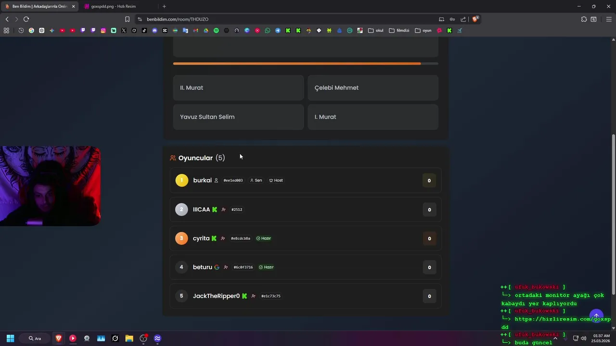The width and height of the screenshot is (616, 346).
Task: Open the Discord bookmark
Action: coord(154,30)
